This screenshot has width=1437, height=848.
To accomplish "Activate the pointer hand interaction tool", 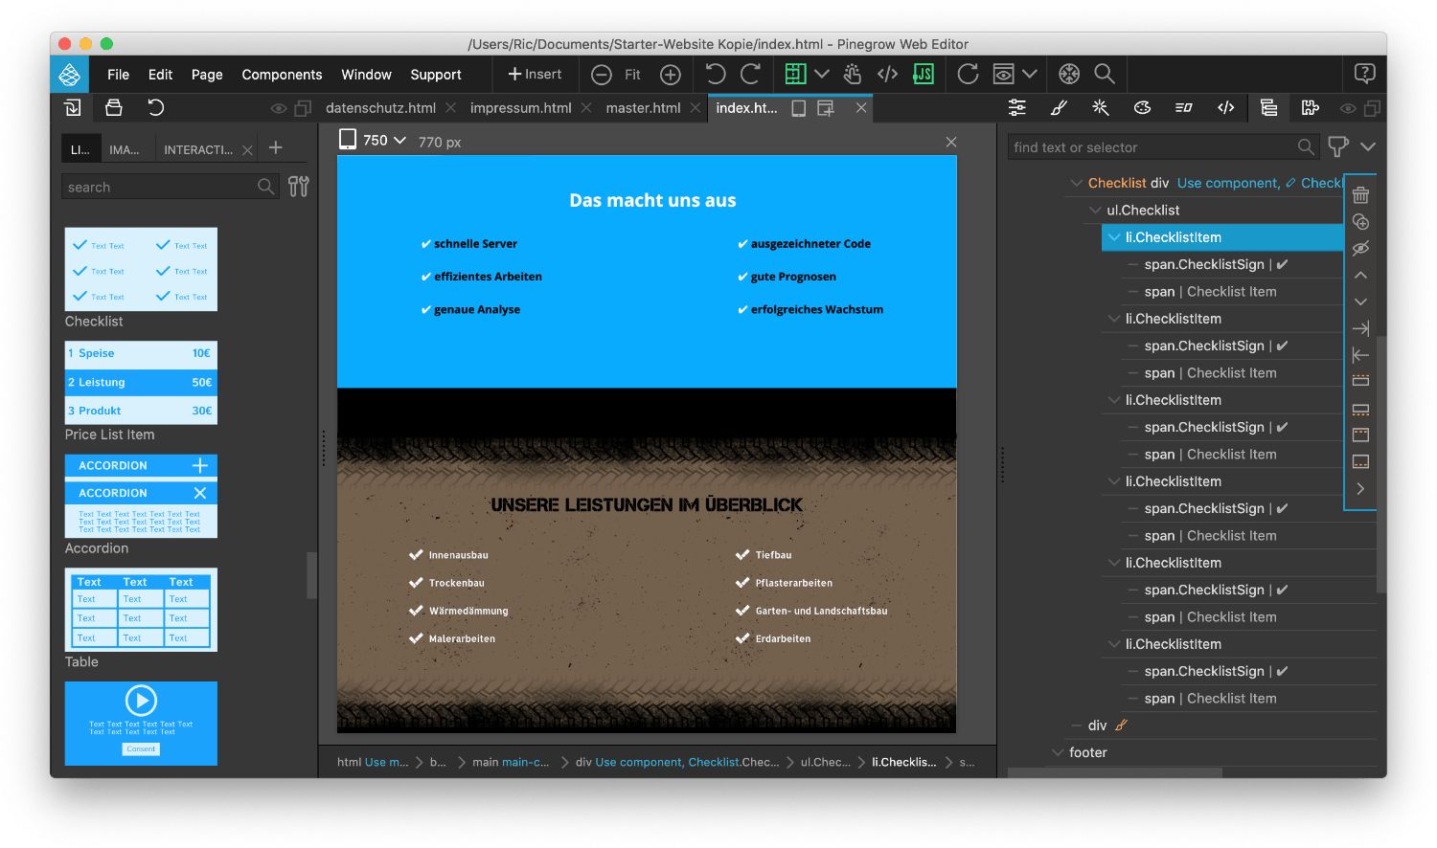I will 853,74.
